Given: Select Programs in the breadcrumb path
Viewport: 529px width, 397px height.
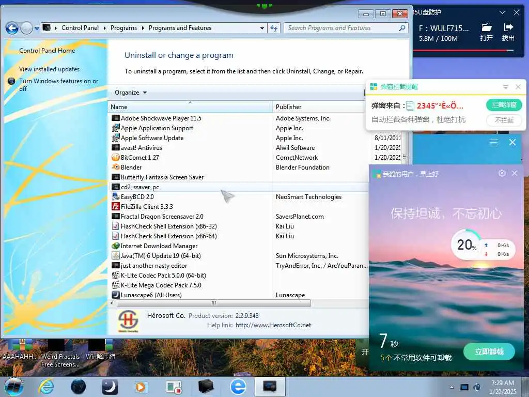Looking at the screenshot, I should pyautogui.click(x=123, y=28).
